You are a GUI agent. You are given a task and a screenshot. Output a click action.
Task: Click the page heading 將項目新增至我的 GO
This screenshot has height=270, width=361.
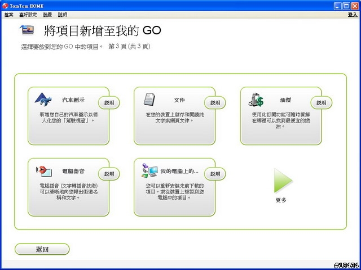[103, 31]
